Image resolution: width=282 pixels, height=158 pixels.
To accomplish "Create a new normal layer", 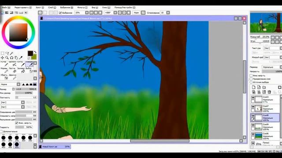I will pos(254,87).
